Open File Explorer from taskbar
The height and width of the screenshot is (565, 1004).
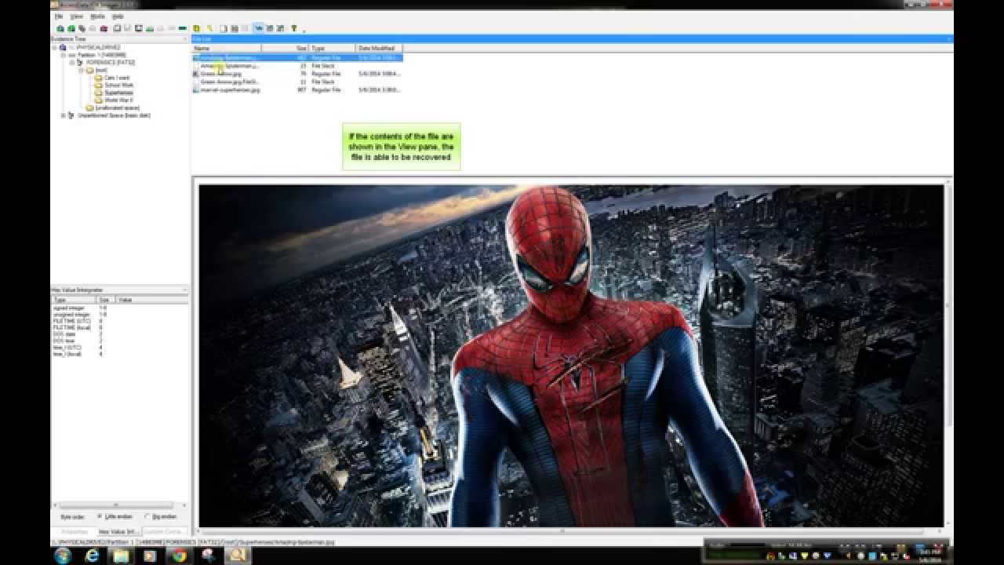pos(121,556)
